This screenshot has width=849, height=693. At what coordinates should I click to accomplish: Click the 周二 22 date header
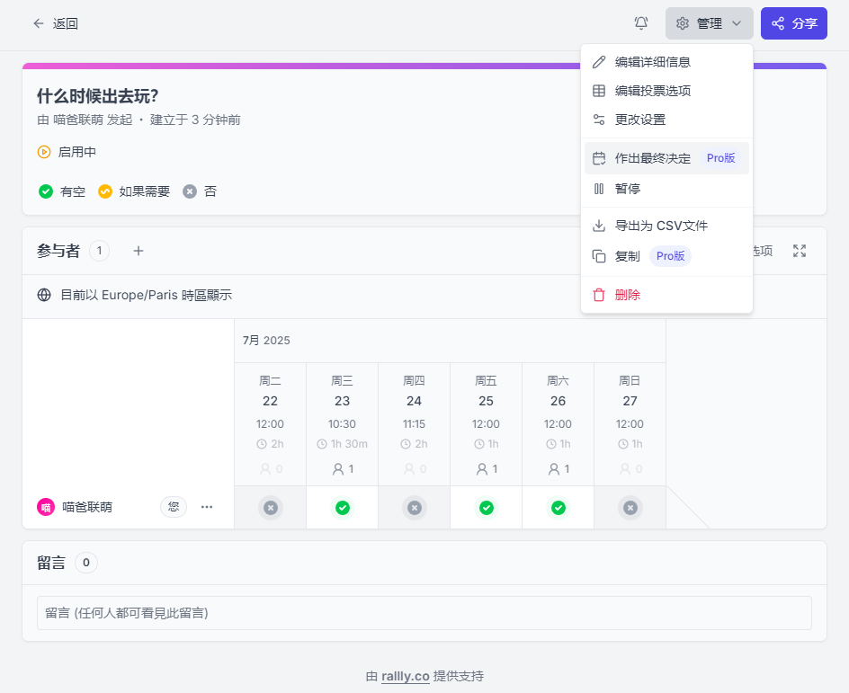click(270, 391)
